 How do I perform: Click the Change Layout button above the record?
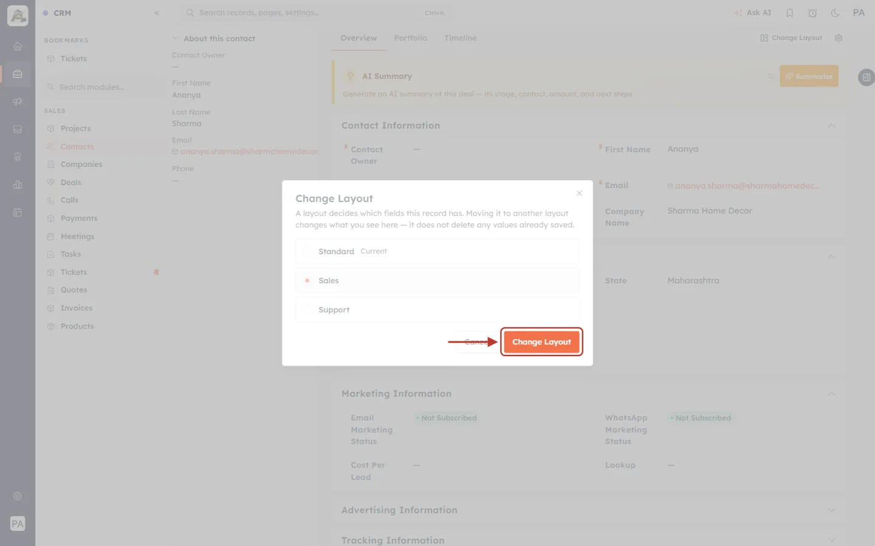point(791,38)
